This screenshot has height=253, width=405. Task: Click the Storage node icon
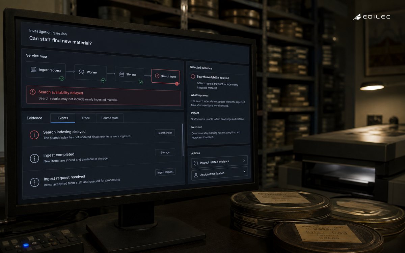tap(122, 74)
